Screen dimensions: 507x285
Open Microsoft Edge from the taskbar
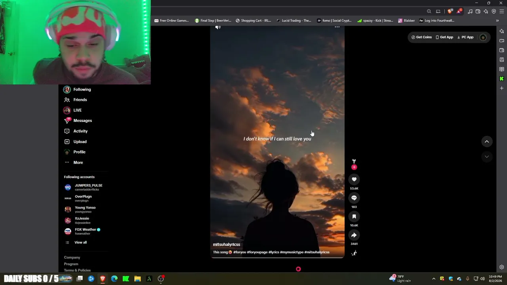coord(114,279)
